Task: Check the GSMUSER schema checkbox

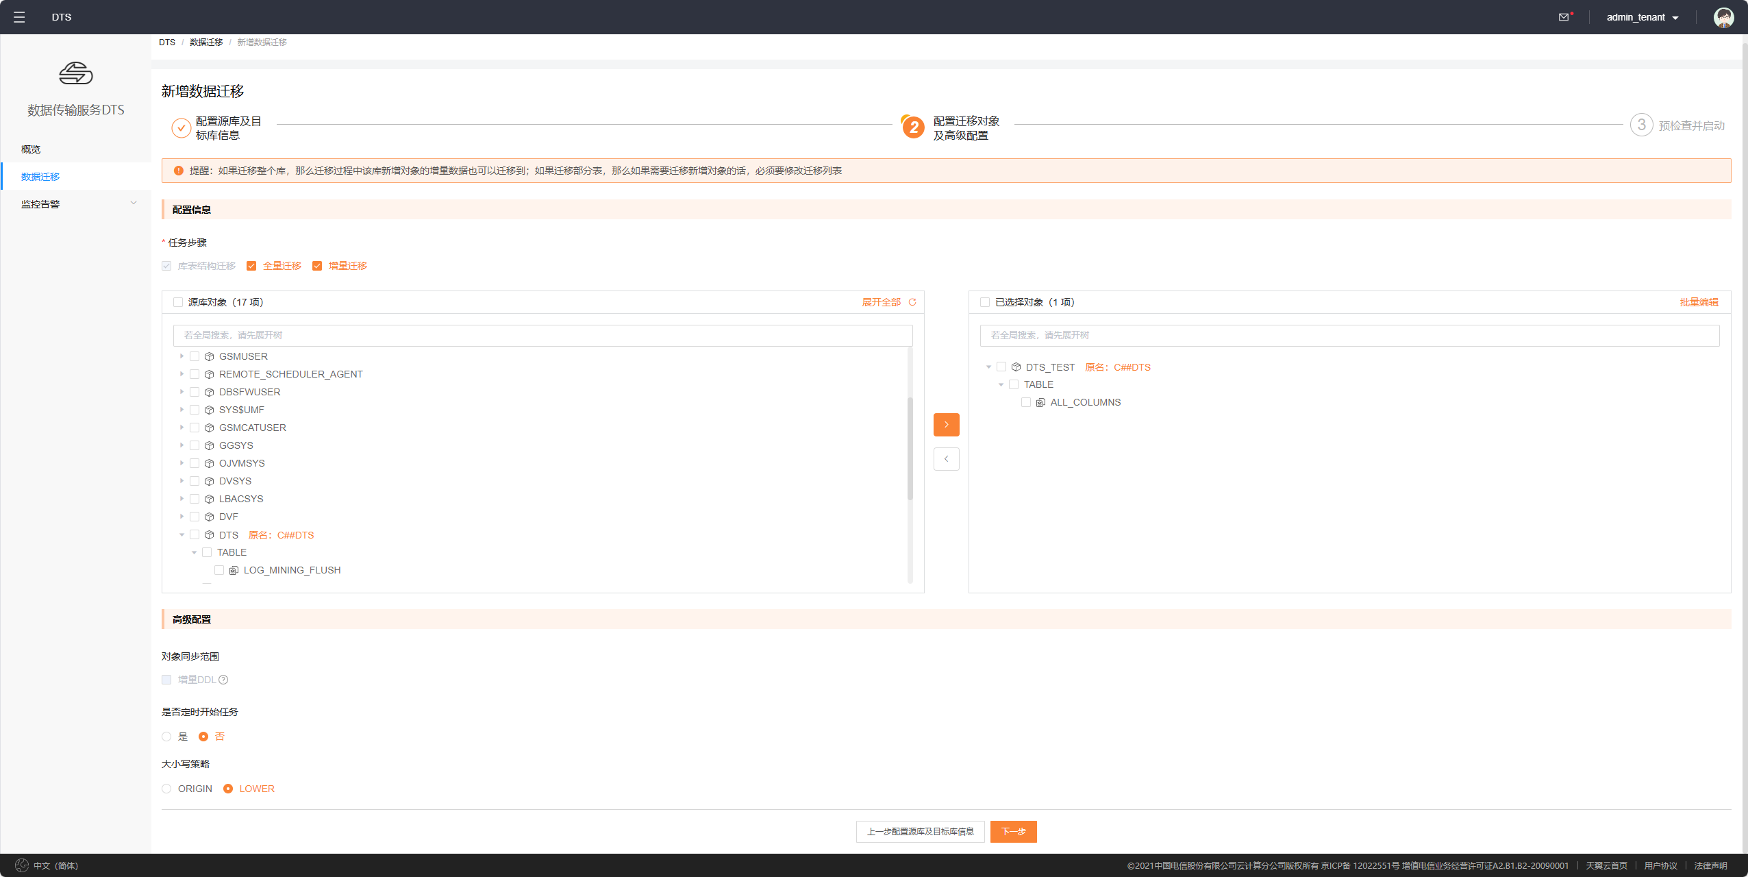Action: 195,356
